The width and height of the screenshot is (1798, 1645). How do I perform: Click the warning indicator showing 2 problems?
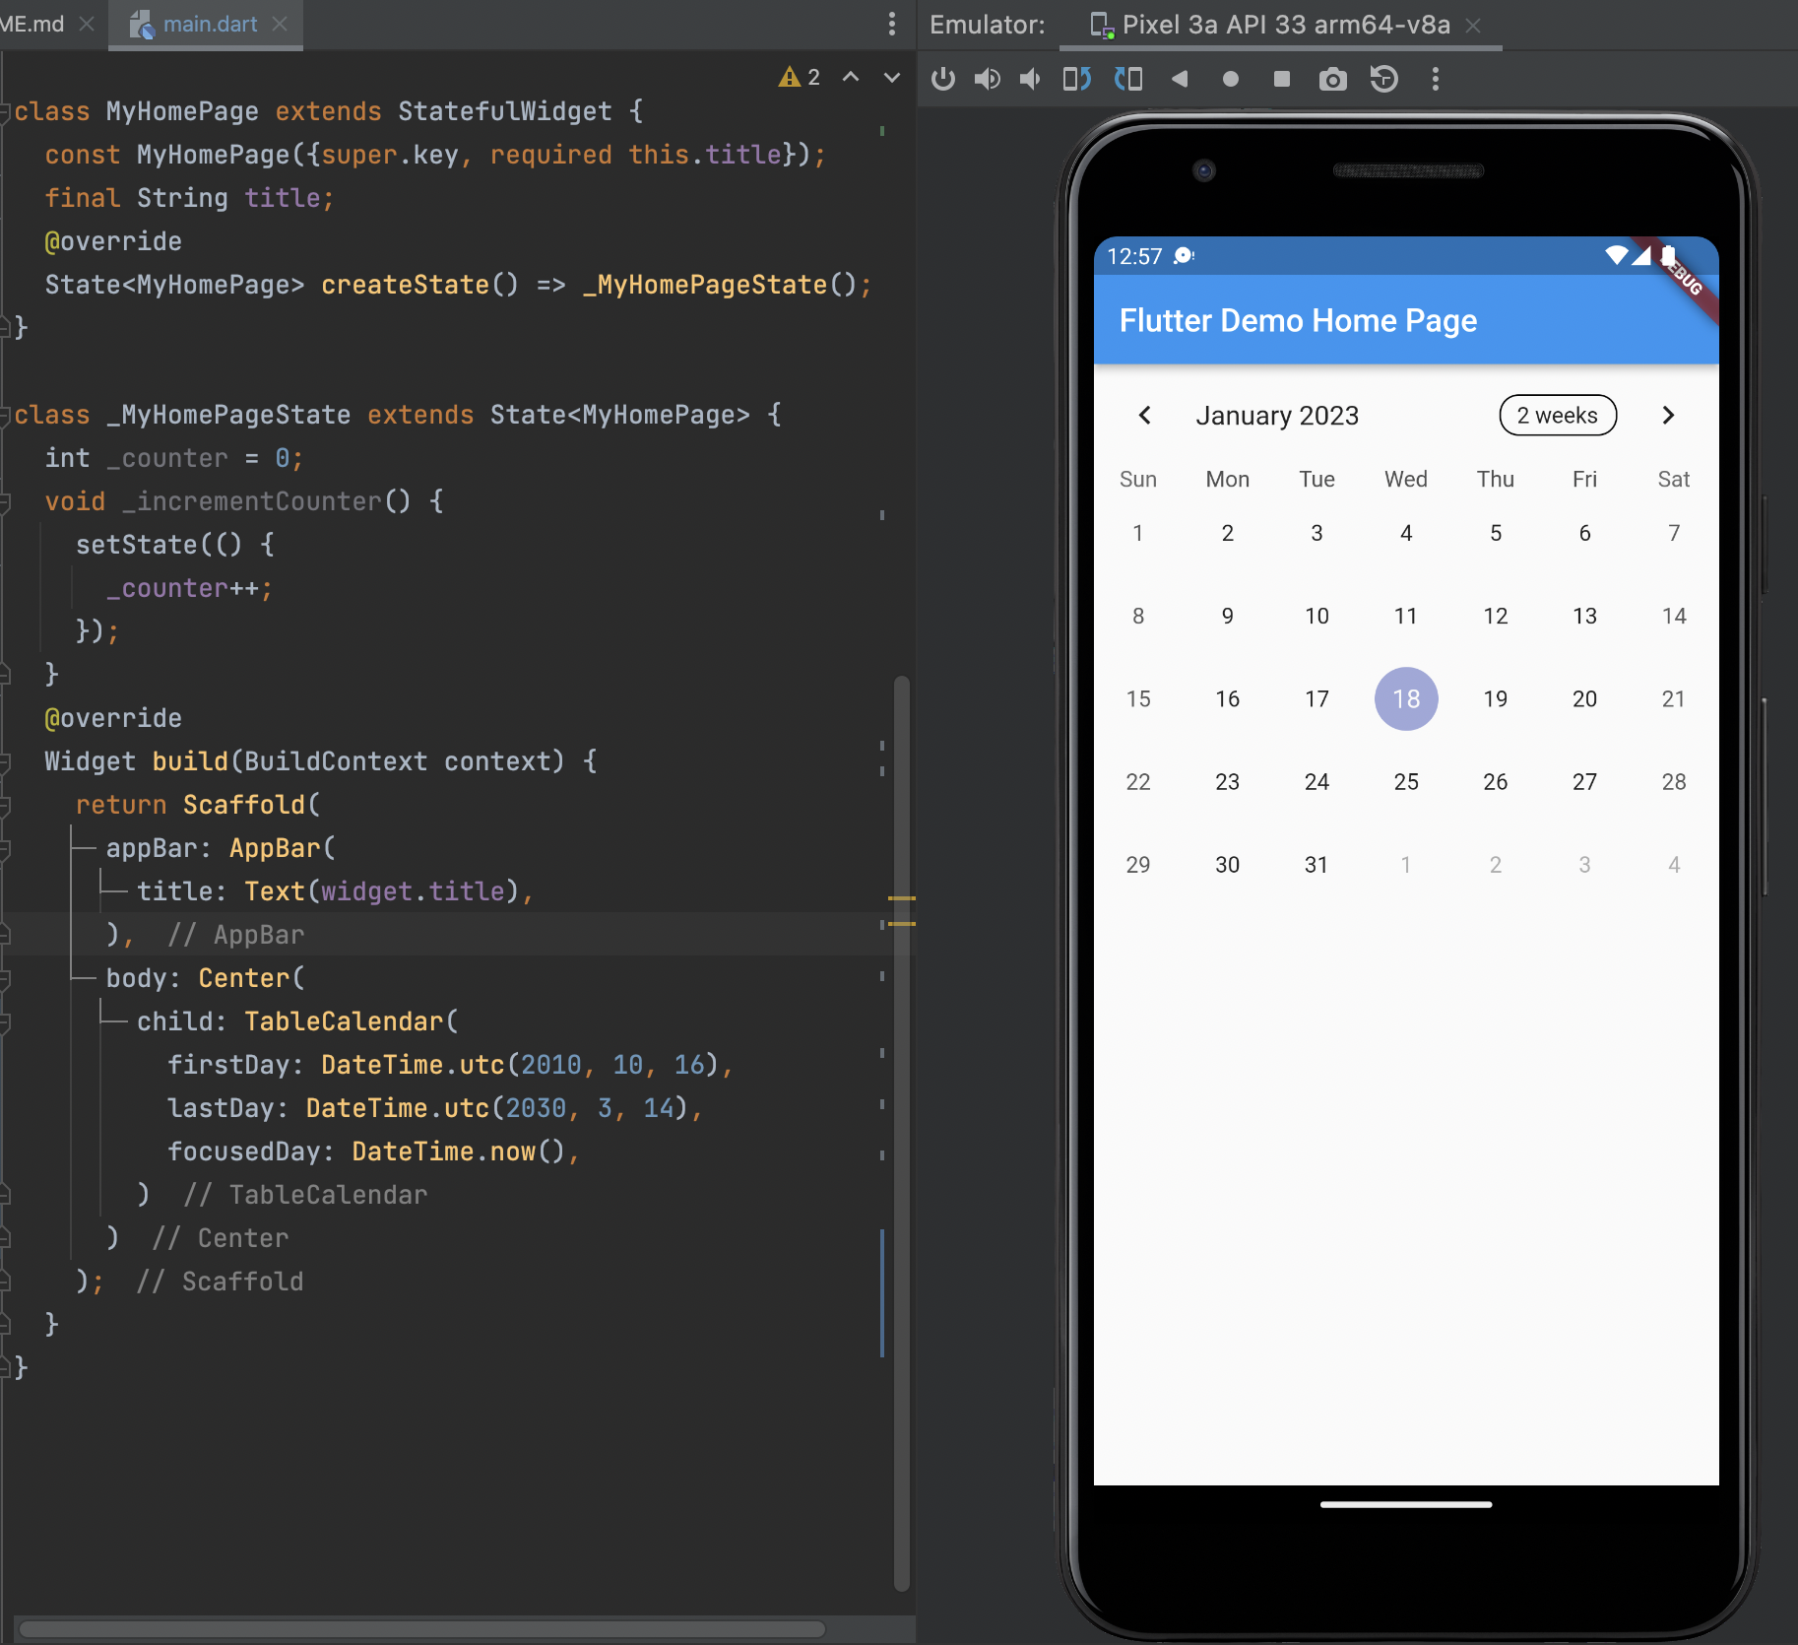(x=799, y=77)
